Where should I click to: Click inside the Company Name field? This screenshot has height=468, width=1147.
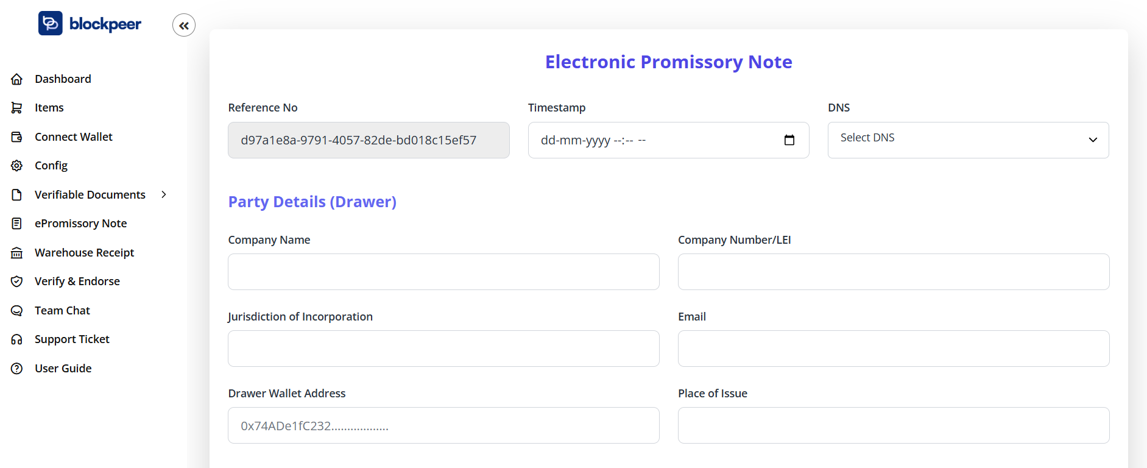[x=443, y=272]
